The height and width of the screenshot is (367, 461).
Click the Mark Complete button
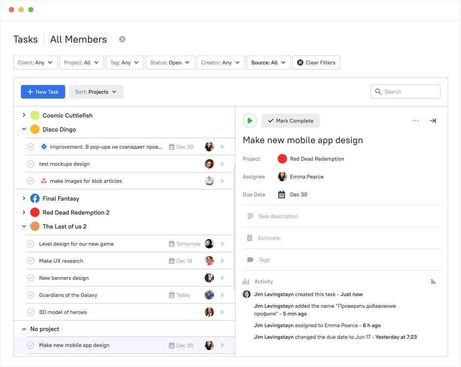(x=290, y=121)
